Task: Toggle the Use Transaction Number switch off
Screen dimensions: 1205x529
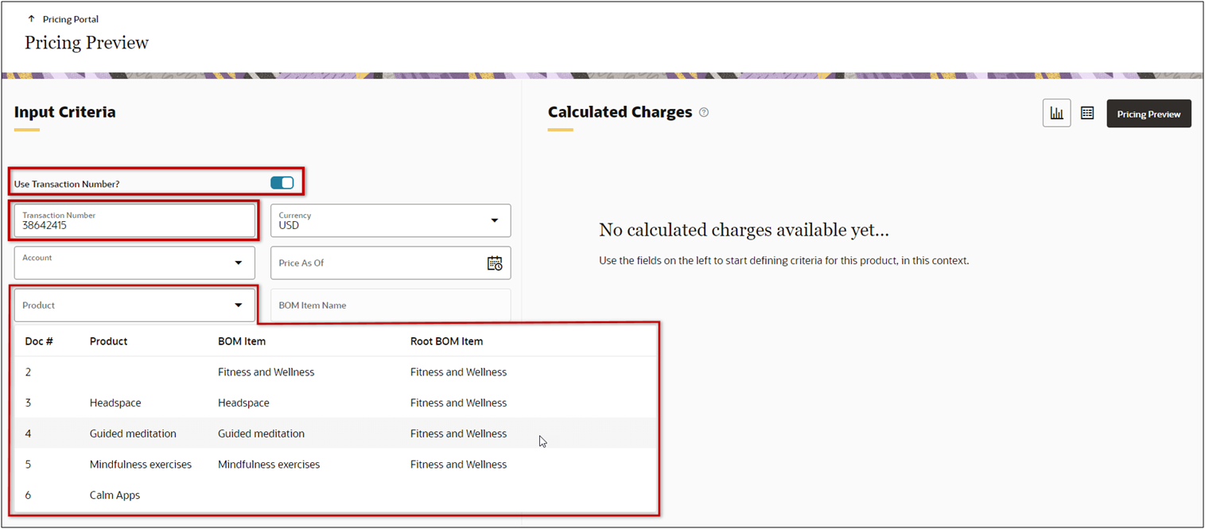Action: [282, 182]
